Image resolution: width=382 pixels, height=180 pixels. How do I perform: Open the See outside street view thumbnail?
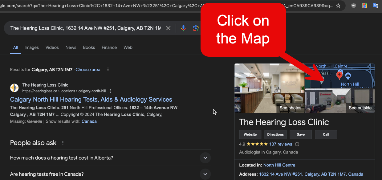[340, 101]
